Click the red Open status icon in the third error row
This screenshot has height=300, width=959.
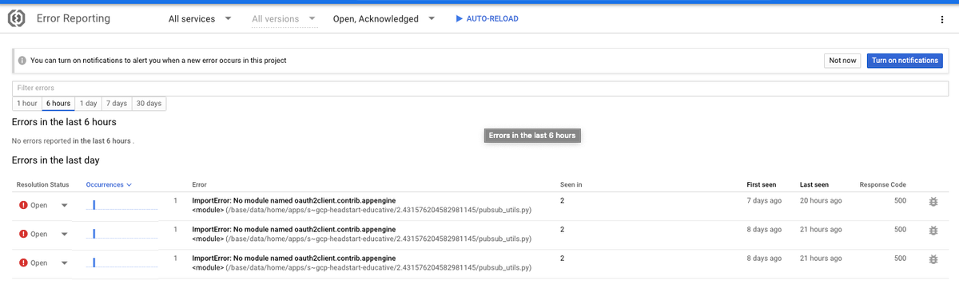(23, 262)
